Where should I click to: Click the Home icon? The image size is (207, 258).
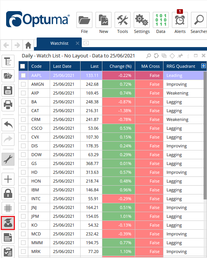28,45
